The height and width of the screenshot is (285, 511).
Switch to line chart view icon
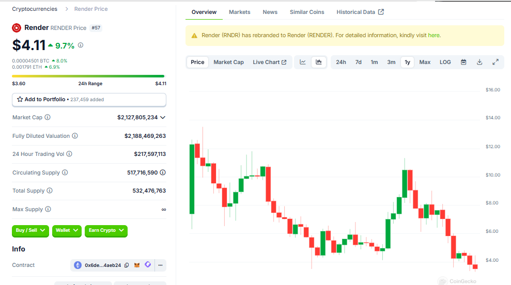(x=303, y=62)
